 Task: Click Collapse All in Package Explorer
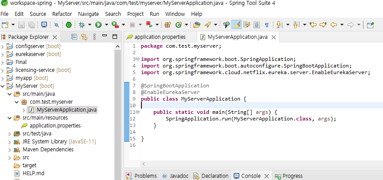pyautogui.click(x=74, y=37)
